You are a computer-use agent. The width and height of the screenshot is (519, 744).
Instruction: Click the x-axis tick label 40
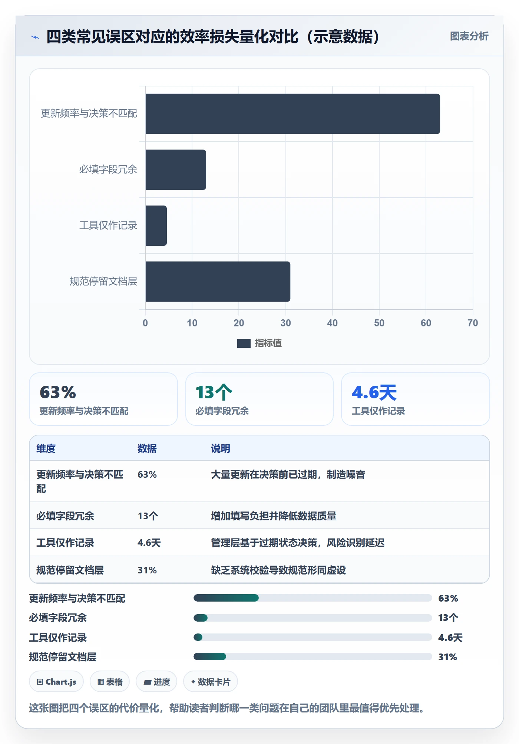pos(333,323)
